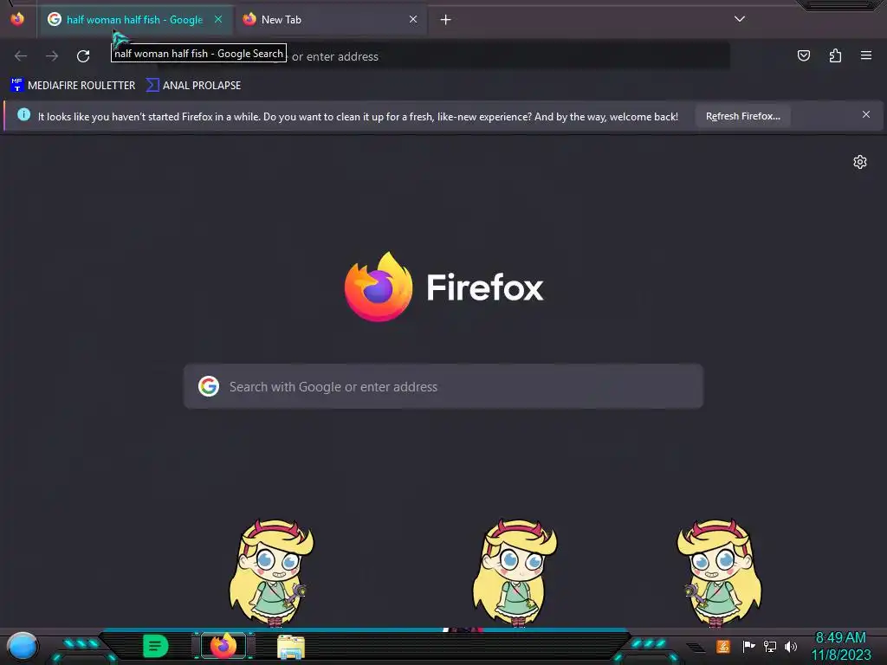887x665 pixels.
Task: Personalize new tab with gear icon
Action: (x=860, y=162)
